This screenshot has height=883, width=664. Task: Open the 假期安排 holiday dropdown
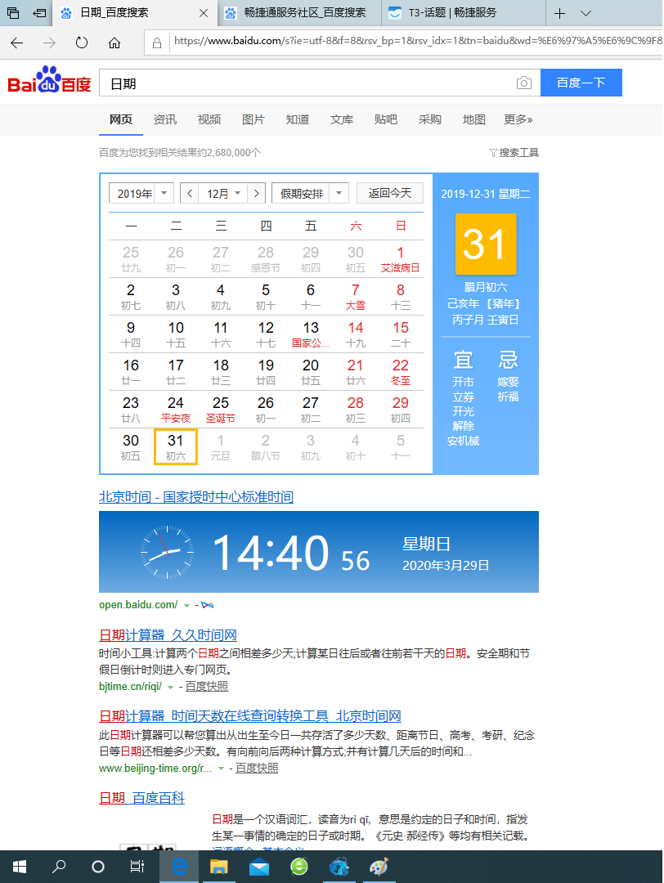(x=310, y=193)
